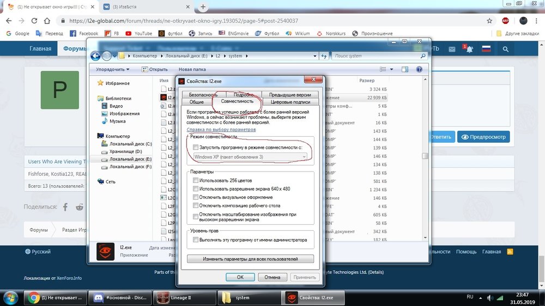Tick run as administrator checkbox

196,240
